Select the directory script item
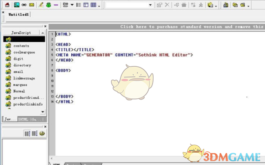This screenshot has width=265, height=165. pyautogui.click(x=22, y=65)
